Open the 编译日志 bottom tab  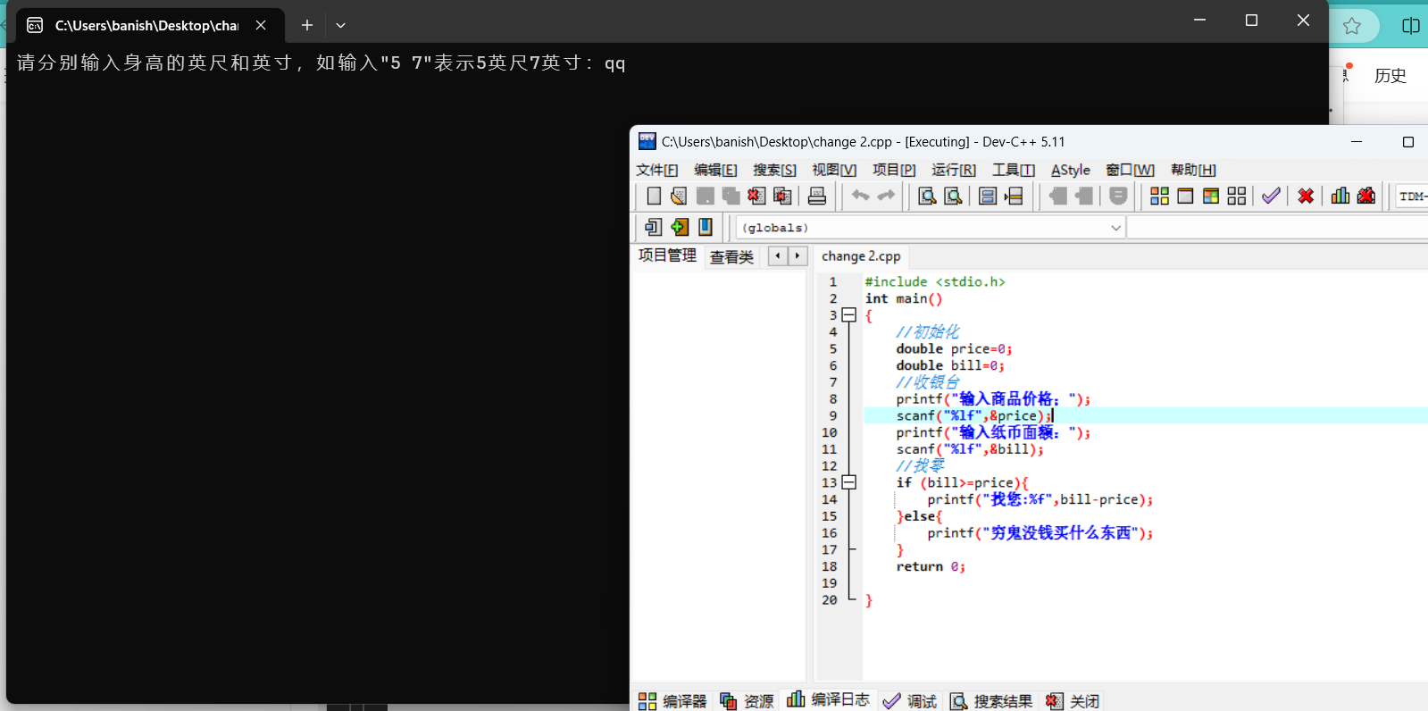click(828, 700)
